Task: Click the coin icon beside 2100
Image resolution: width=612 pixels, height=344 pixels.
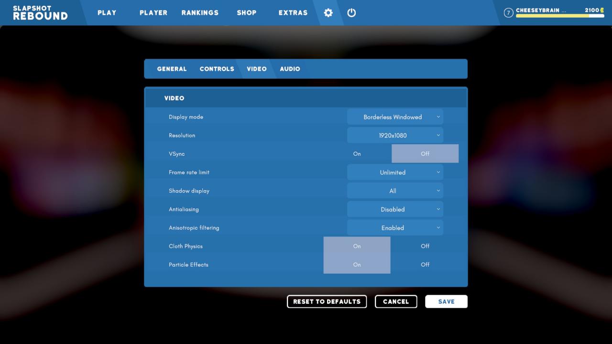Action: click(602, 10)
